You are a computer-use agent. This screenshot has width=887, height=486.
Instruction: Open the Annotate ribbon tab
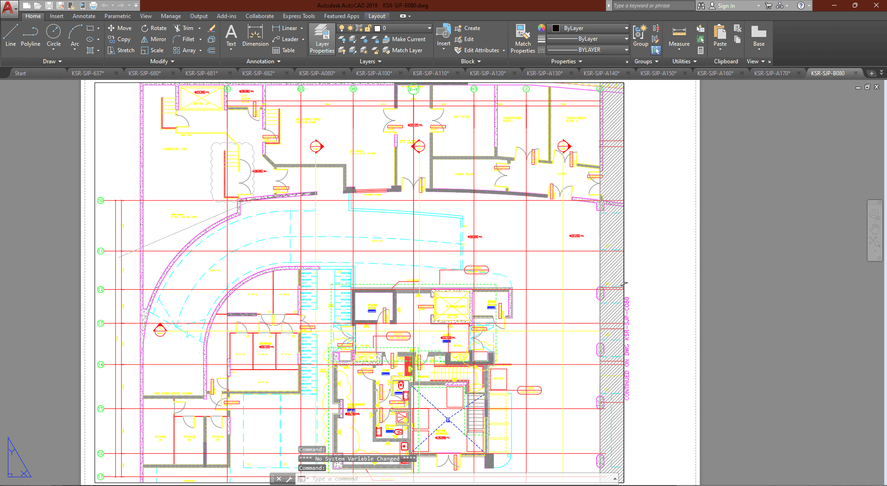pyautogui.click(x=84, y=16)
